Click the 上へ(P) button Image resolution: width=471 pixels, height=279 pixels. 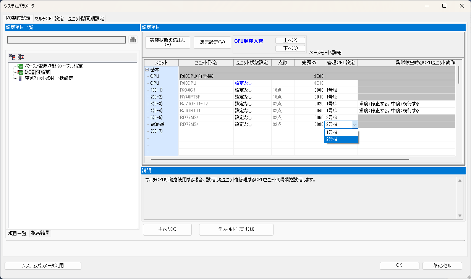coord(290,40)
